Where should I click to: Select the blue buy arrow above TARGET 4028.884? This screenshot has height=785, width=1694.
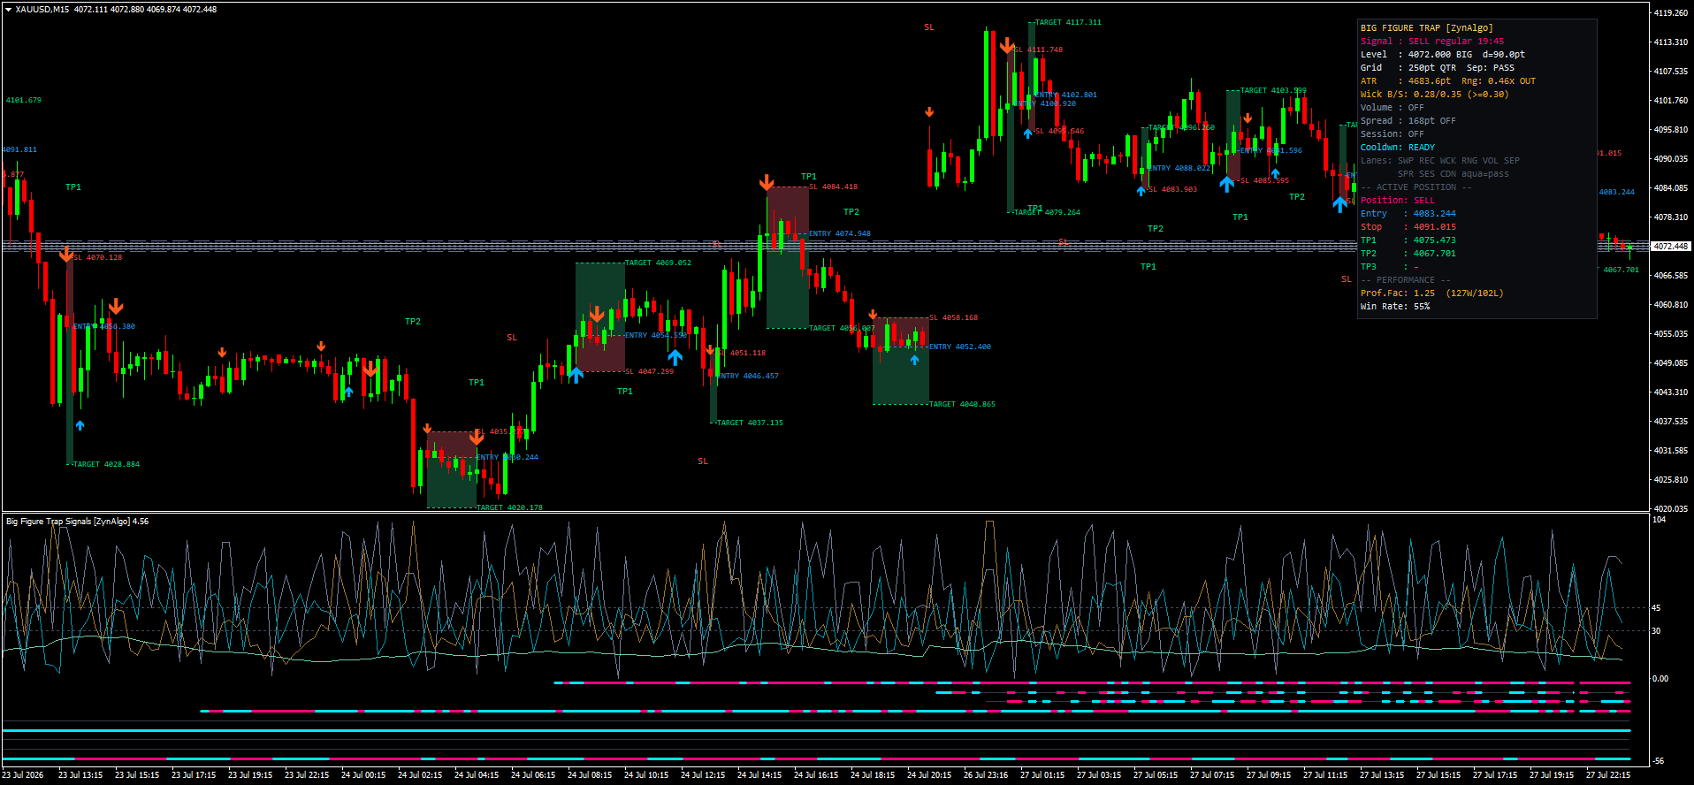click(x=80, y=425)
